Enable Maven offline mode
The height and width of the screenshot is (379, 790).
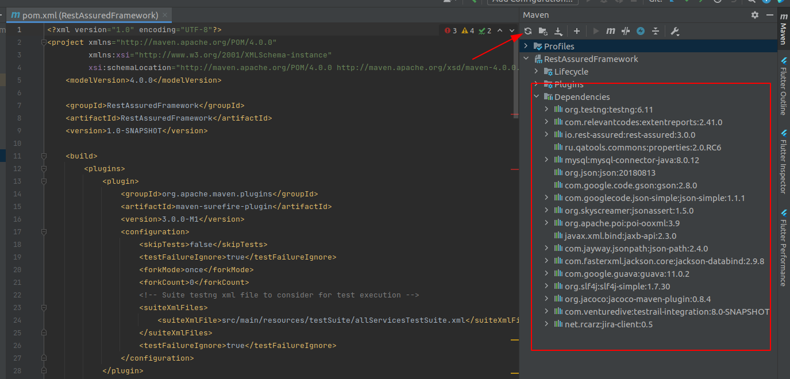coord(640,31)
